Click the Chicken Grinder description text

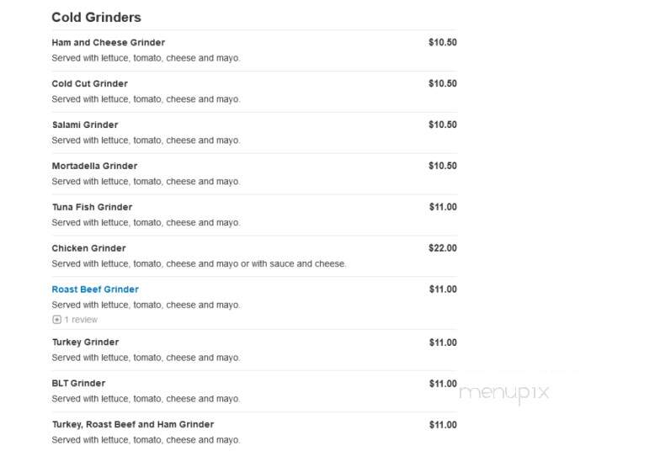(199, 263)
